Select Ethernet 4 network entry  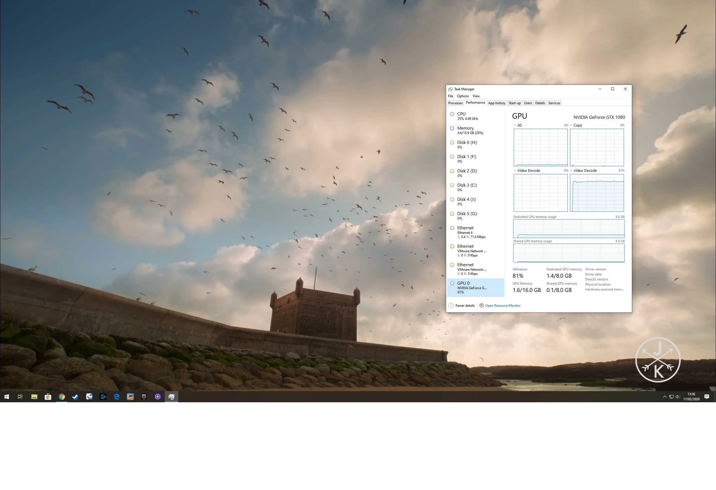coord(476,232)
